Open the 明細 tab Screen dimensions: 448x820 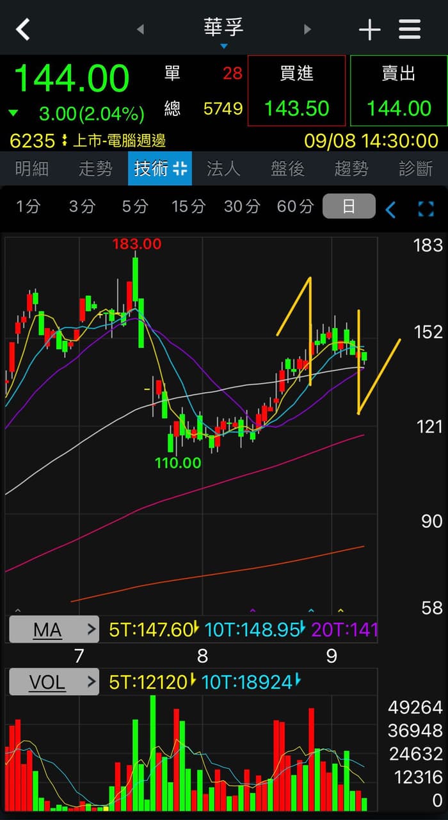(x=32, y=168)
